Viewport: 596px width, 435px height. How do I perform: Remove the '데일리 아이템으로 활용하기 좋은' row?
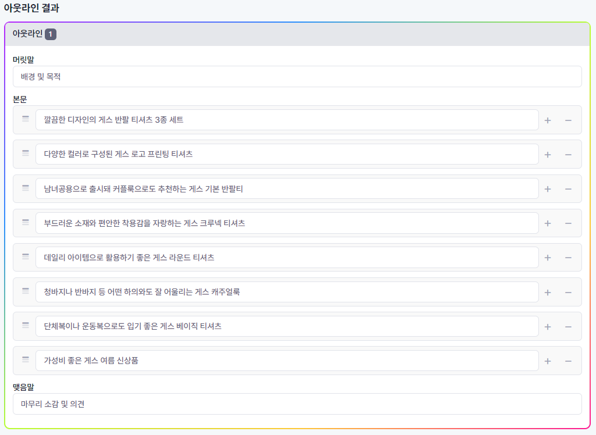click(568, 258)
